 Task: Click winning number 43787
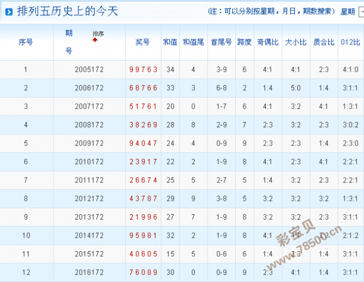(143, 198)
